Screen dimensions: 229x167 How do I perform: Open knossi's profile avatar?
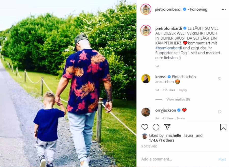click(146, 79)
